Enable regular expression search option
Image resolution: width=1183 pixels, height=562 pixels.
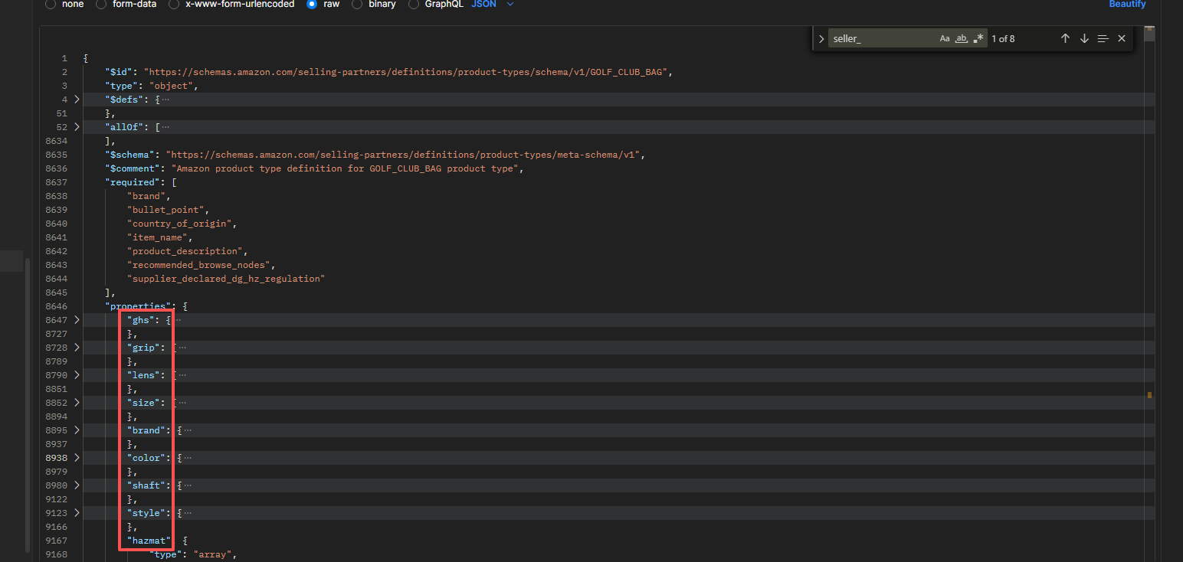pyautogui.click(x=978, y=38)
